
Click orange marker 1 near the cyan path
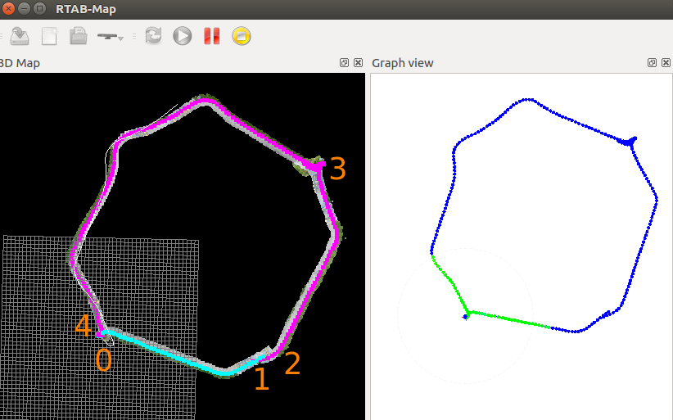coord(261,379)
